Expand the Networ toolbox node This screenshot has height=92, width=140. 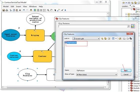click(x=129, y=91)
